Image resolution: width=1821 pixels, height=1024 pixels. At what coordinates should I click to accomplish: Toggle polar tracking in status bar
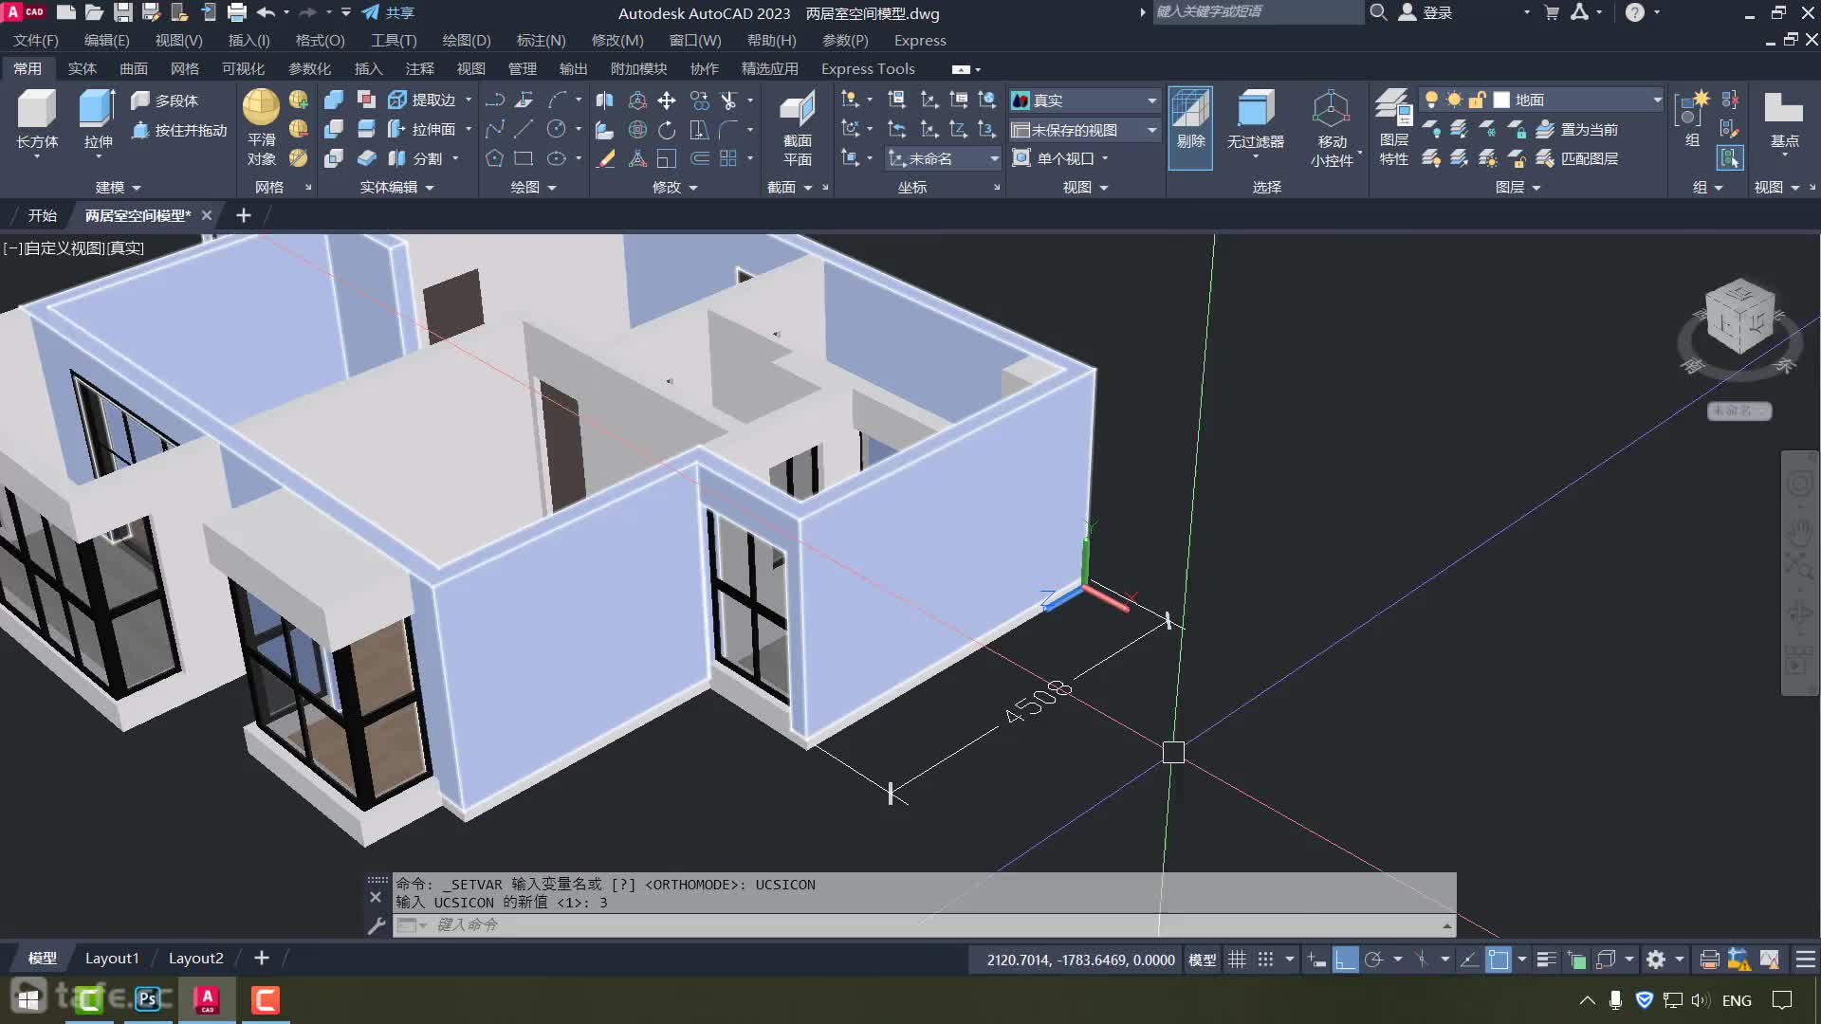click(x=1373, y=960)
